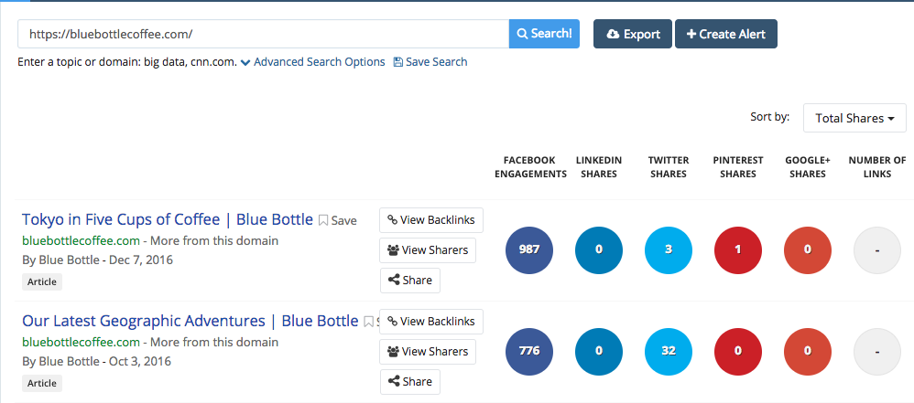Click the LinkedIn Shares column header

point(599,167)
